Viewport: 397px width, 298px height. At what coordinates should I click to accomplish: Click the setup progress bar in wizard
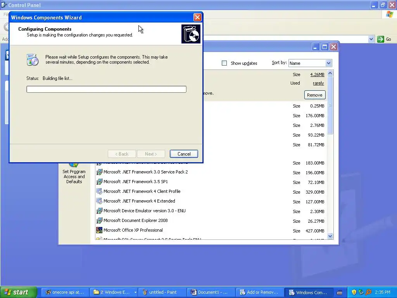click(x=106, y=89)
